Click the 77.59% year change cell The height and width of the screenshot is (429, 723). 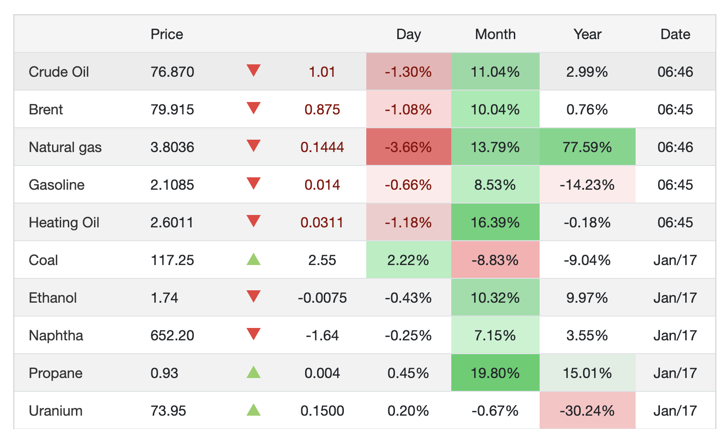(587, 147)
